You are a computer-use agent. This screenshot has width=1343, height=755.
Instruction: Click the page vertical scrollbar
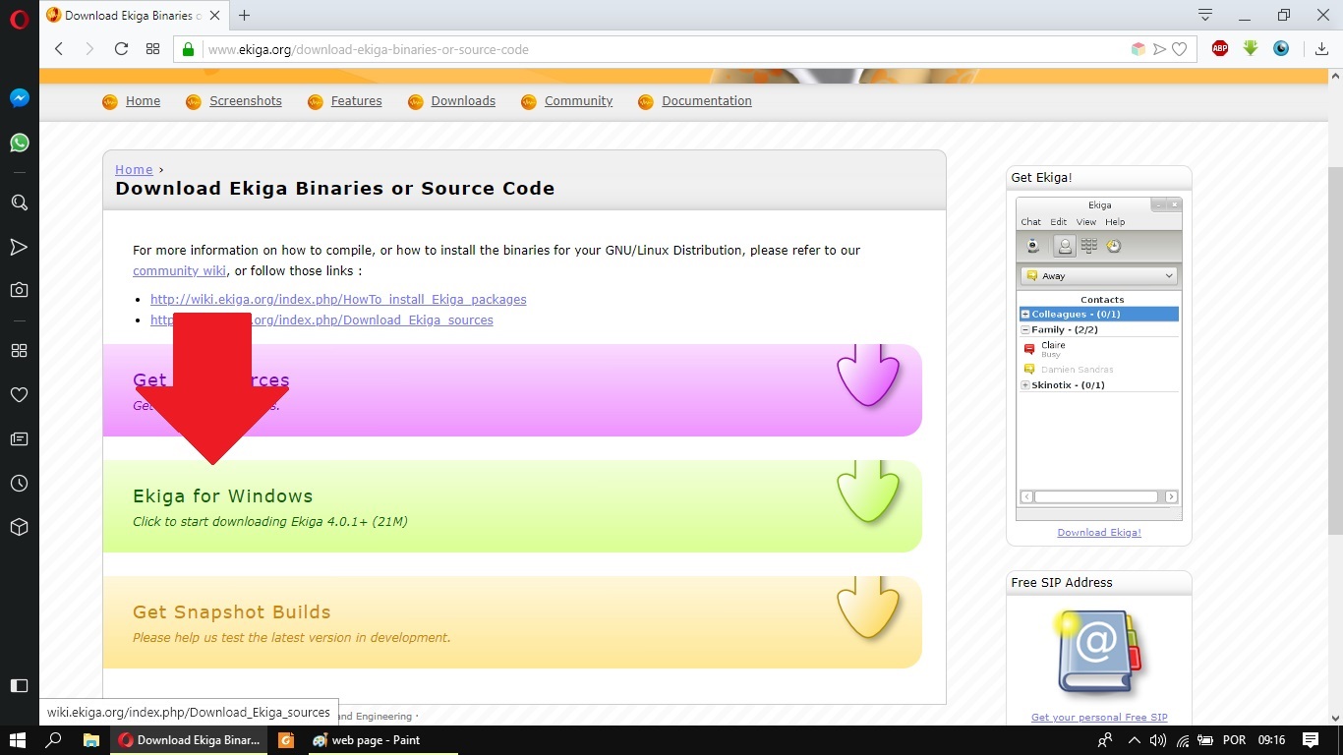pos(1335,351)
